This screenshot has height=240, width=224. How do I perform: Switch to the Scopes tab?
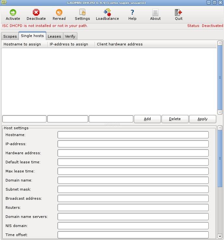coord(10,36)
